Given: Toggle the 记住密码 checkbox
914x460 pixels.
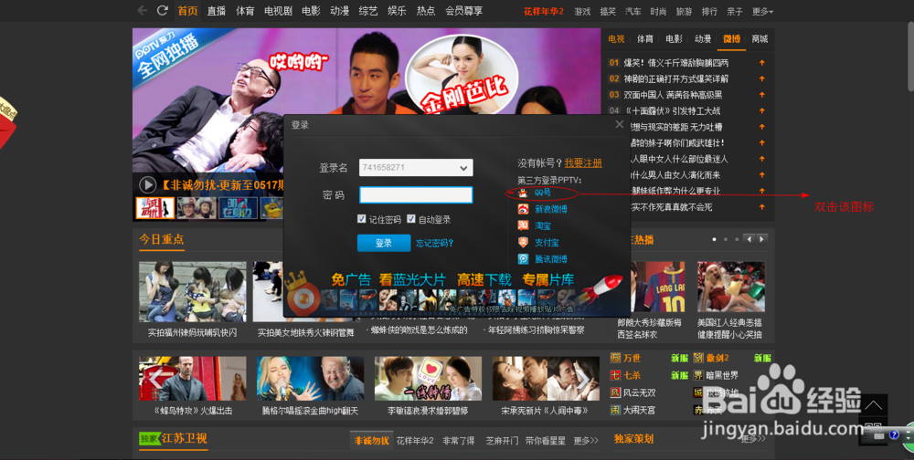Looking at the screenshot, I should (x=361, y=219).
